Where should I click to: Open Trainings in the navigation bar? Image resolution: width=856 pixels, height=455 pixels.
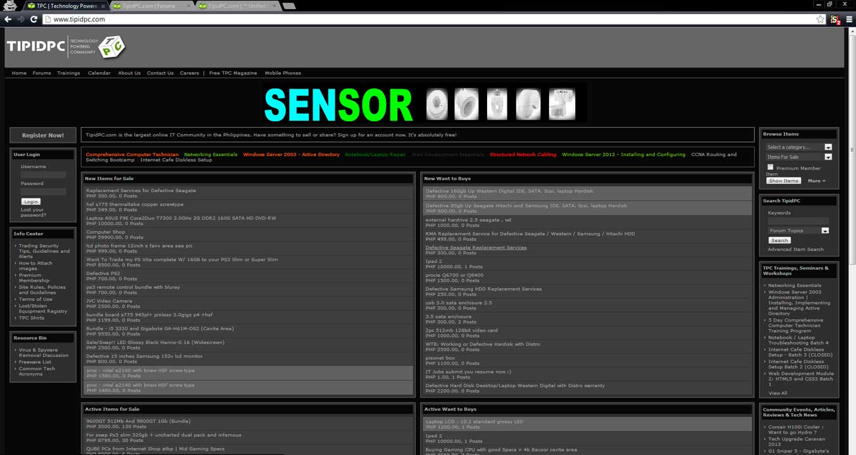click(68, 73)
